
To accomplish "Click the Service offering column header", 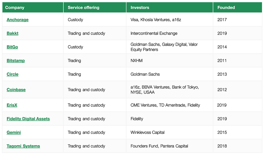I will coord(84,7).
